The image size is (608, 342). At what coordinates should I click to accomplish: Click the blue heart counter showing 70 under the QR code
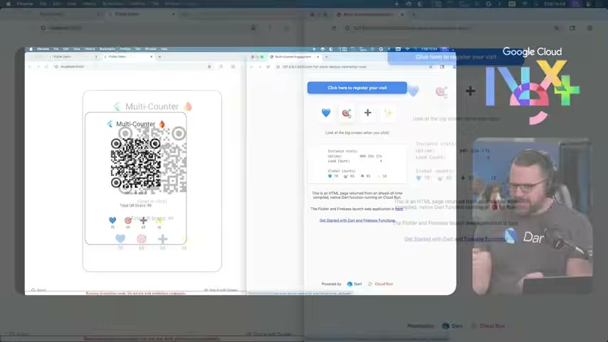pyautogui.click(x=112, y=222)
